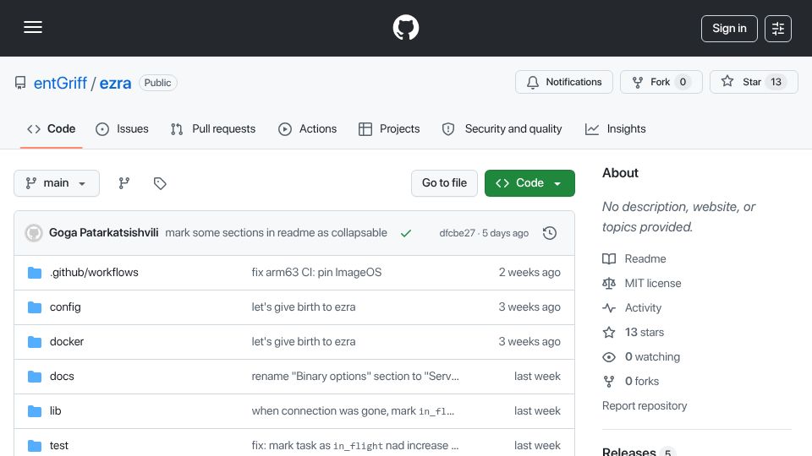
Task: Switch to the Issues tab
Action: coord(122,128)
